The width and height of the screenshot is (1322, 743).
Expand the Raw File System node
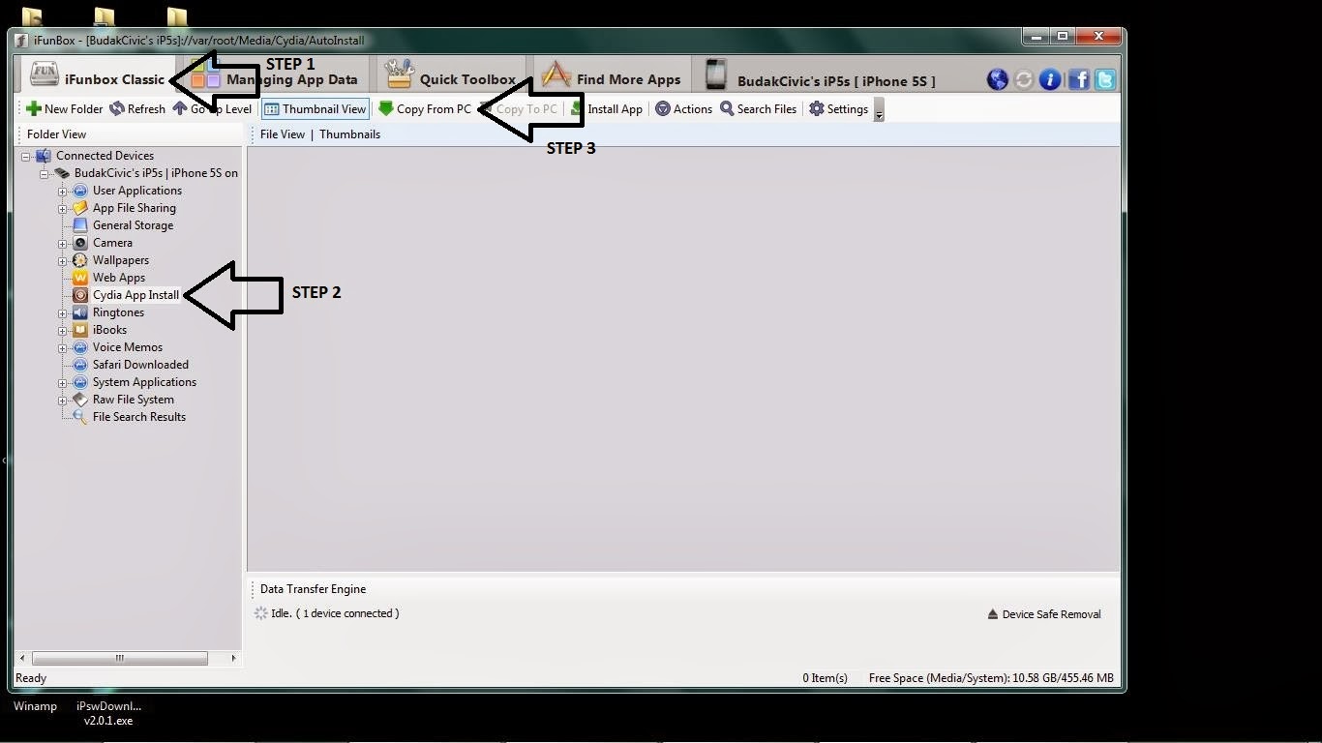pyautogui.click(x=63, y=400)
